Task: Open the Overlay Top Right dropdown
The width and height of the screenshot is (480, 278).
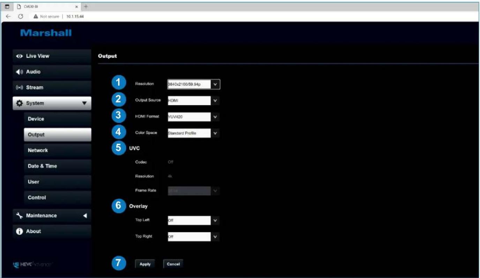Action: click(194, 237)
